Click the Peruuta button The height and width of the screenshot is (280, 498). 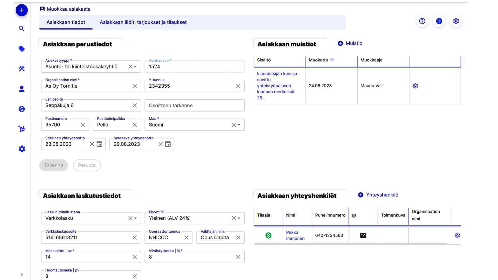pyautogui.click(x=87, y=165)
